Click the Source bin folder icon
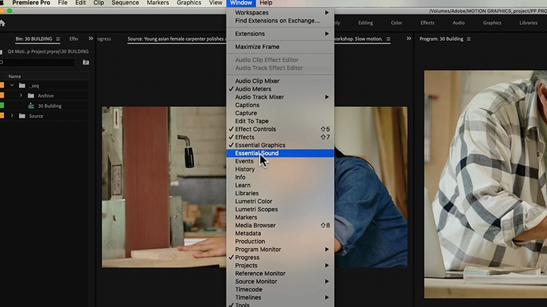547x307 pixels. [22, 116]
